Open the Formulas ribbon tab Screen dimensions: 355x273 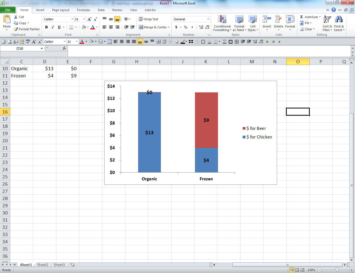pos(83,10)
